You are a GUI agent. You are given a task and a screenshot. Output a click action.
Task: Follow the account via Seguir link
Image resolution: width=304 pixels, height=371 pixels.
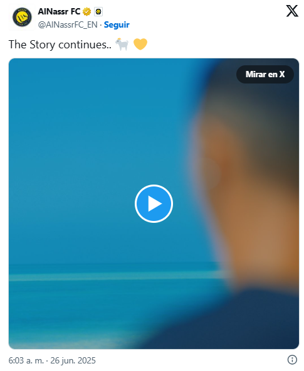(117, 24)
